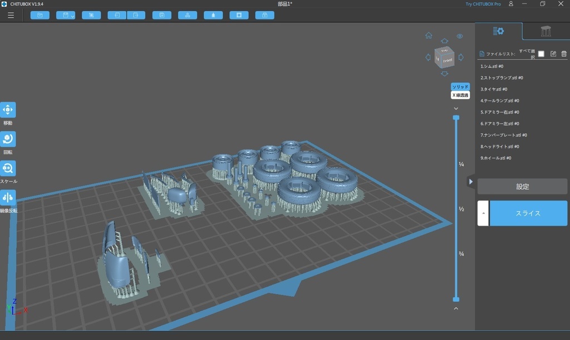Rotate view left with the left arrow
This screenshot has width=570, height=340.
point(428,57)
